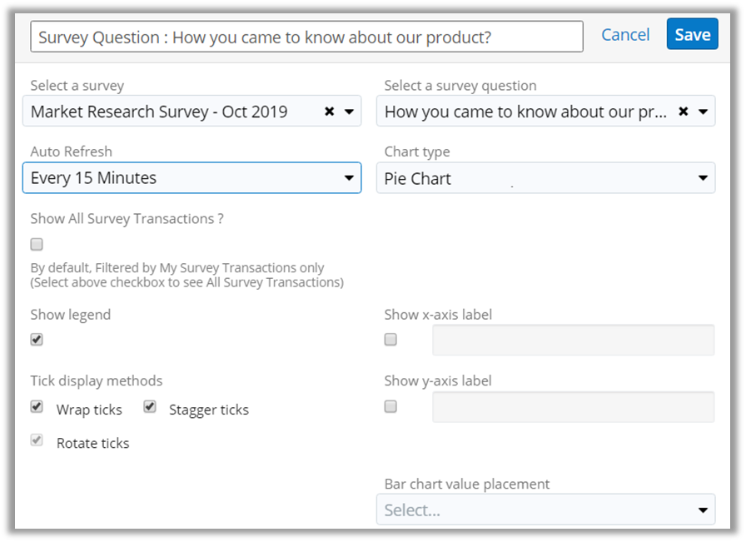
Task: Uncheck the Show legend checkbox
Action: pos(37,340)
